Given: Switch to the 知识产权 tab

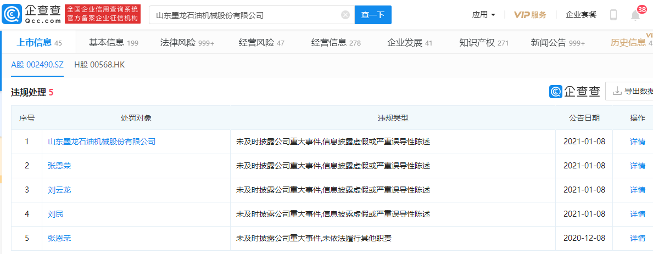Looking at the screenshot, I should [484, 42].
